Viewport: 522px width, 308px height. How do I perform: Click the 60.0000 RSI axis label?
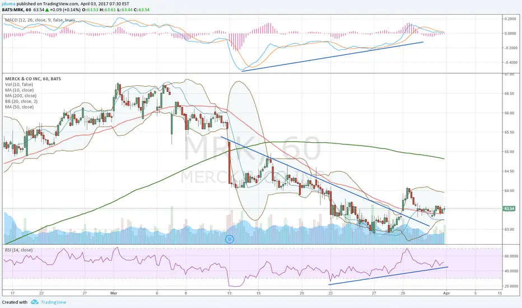coord(511,256)
